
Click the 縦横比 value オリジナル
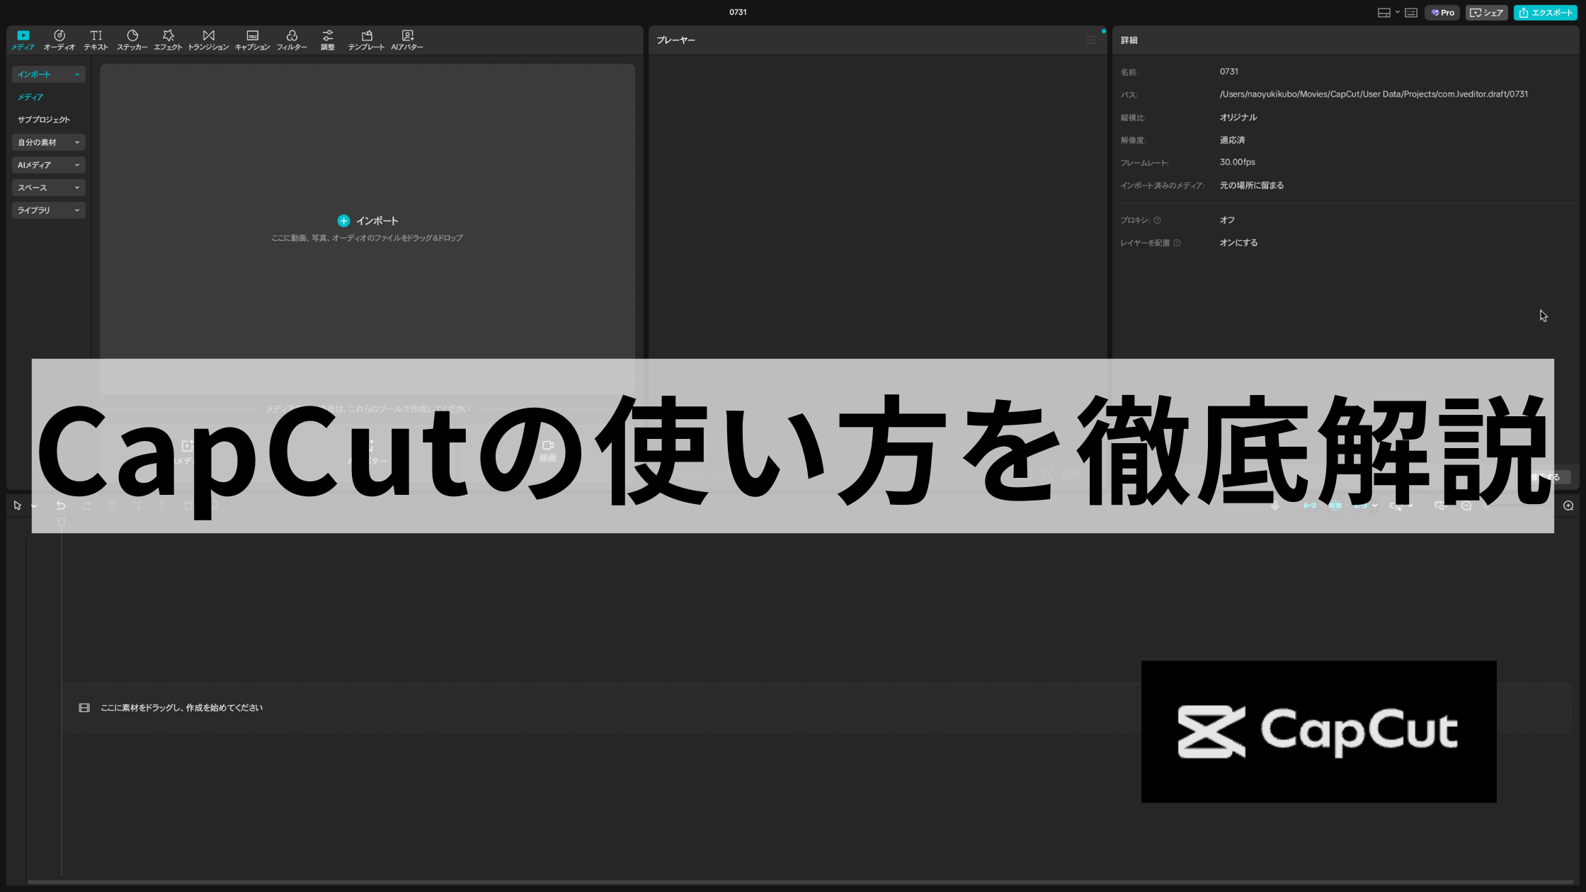click(x=1238, y=118)
